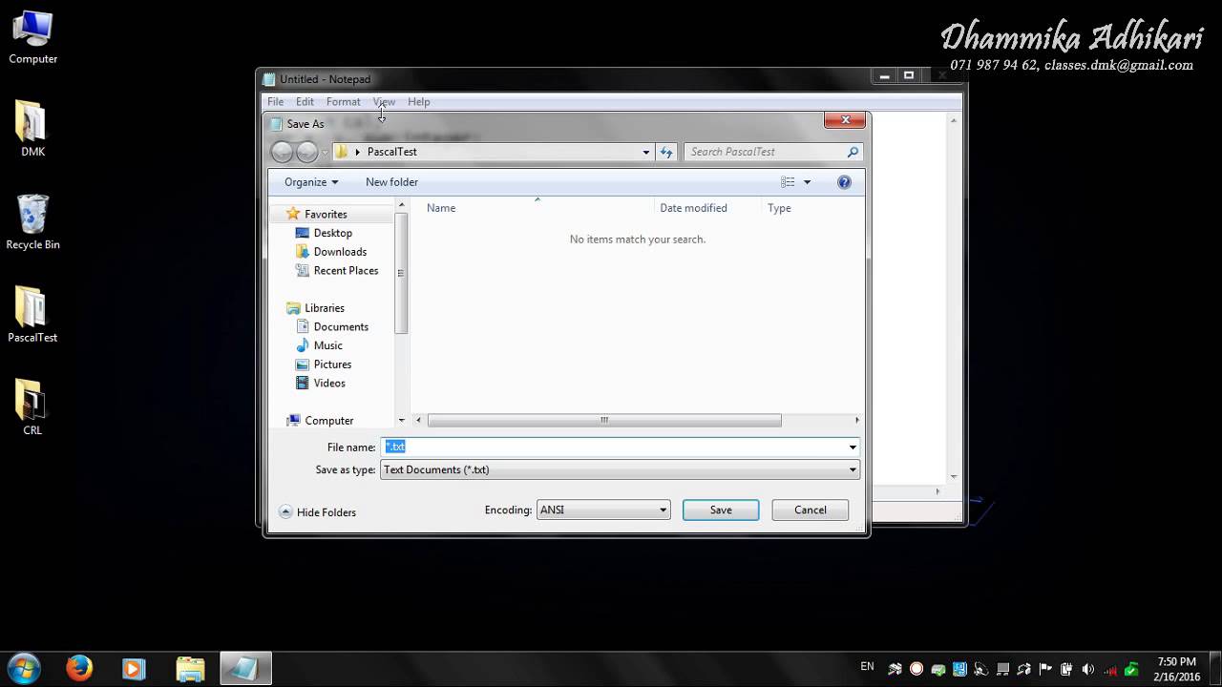Click the Hide Folders link
The width and height of the screenshot is (1222, 687).
[327, 512]
